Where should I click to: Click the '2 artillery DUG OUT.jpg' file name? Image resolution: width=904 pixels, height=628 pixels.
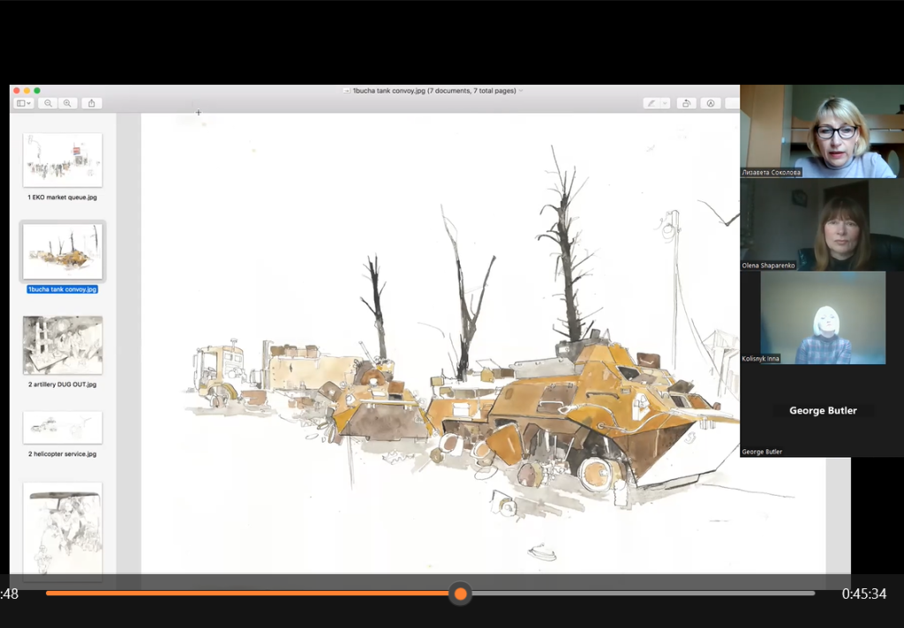pos(63,385)
